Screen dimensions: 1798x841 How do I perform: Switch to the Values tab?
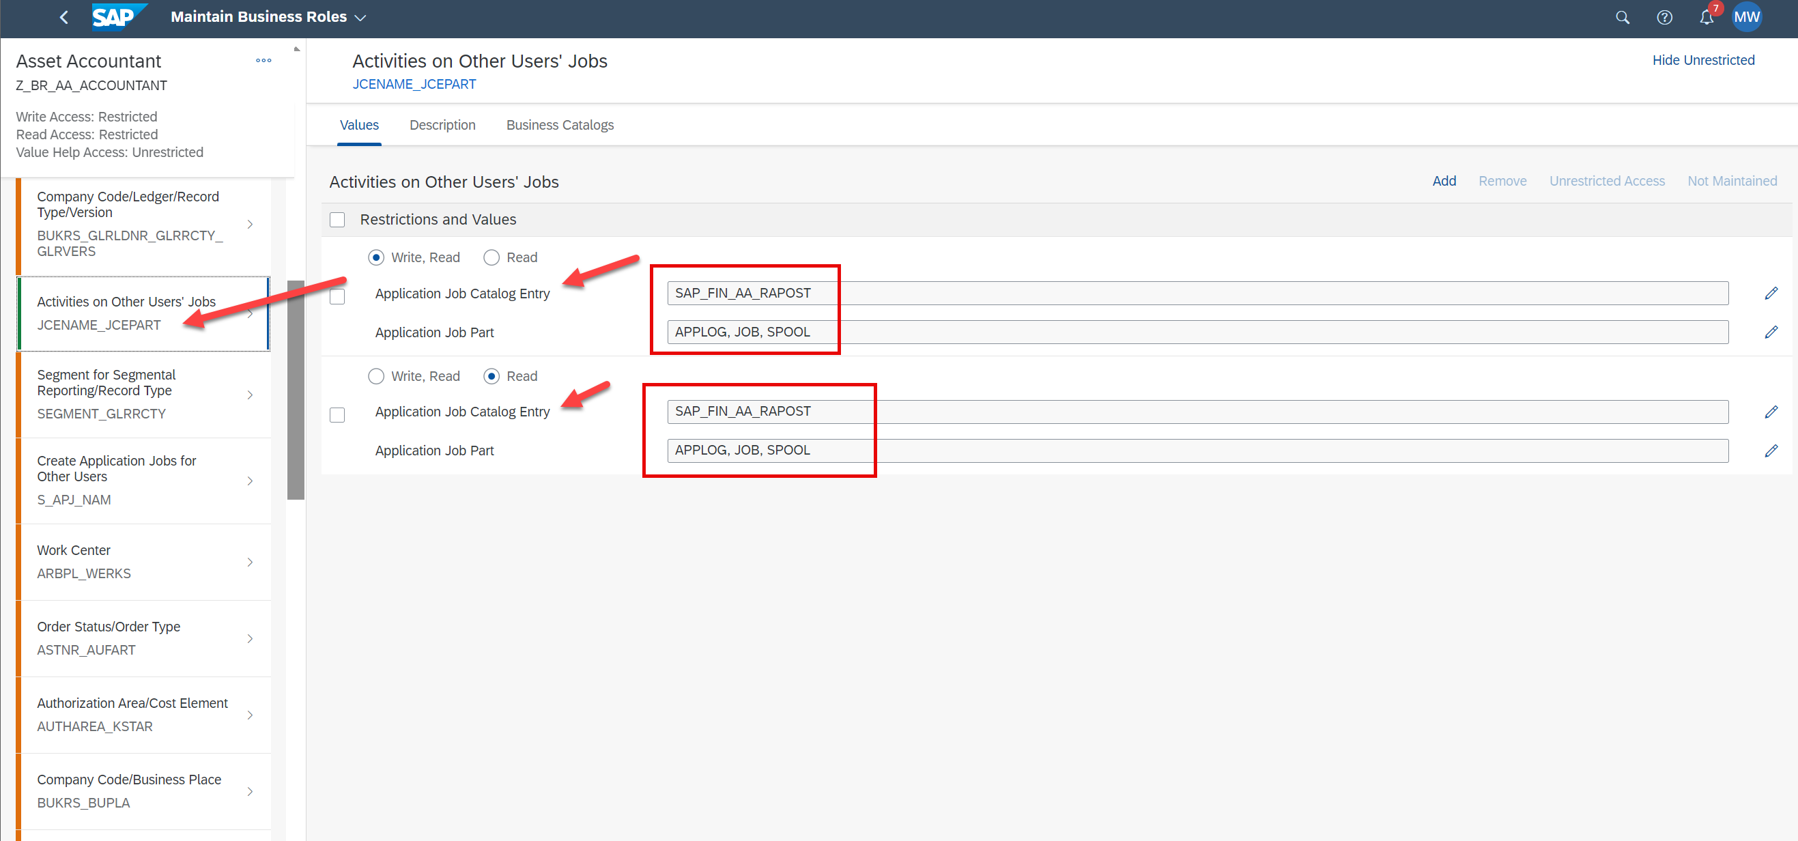(359, 125)
